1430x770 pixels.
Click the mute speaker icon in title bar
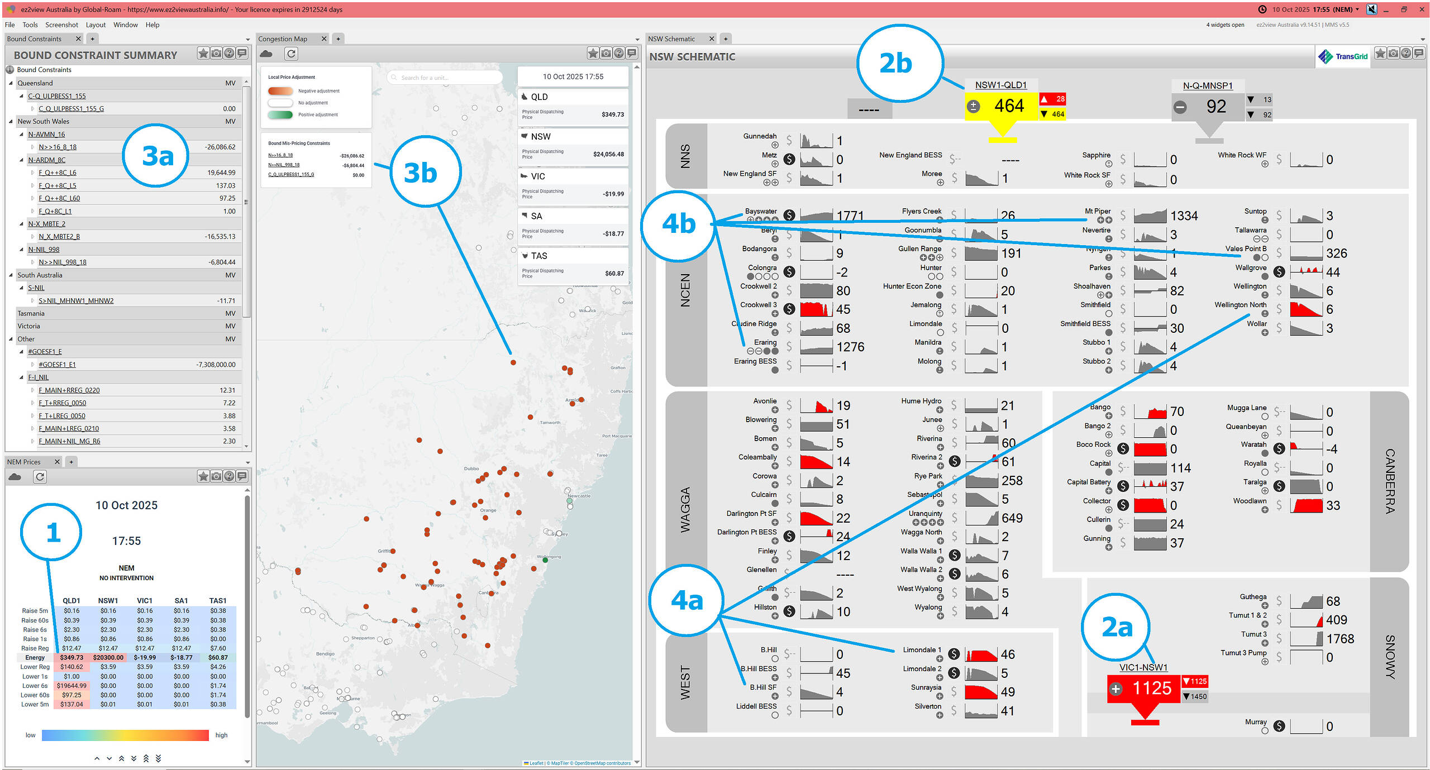click(x=1372, y=9)
